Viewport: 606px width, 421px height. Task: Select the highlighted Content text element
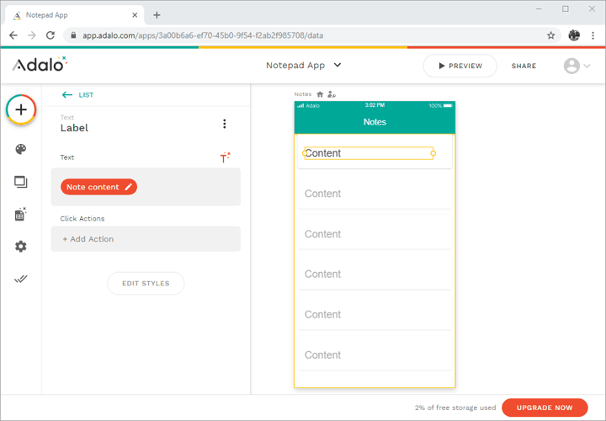[369, 153]
